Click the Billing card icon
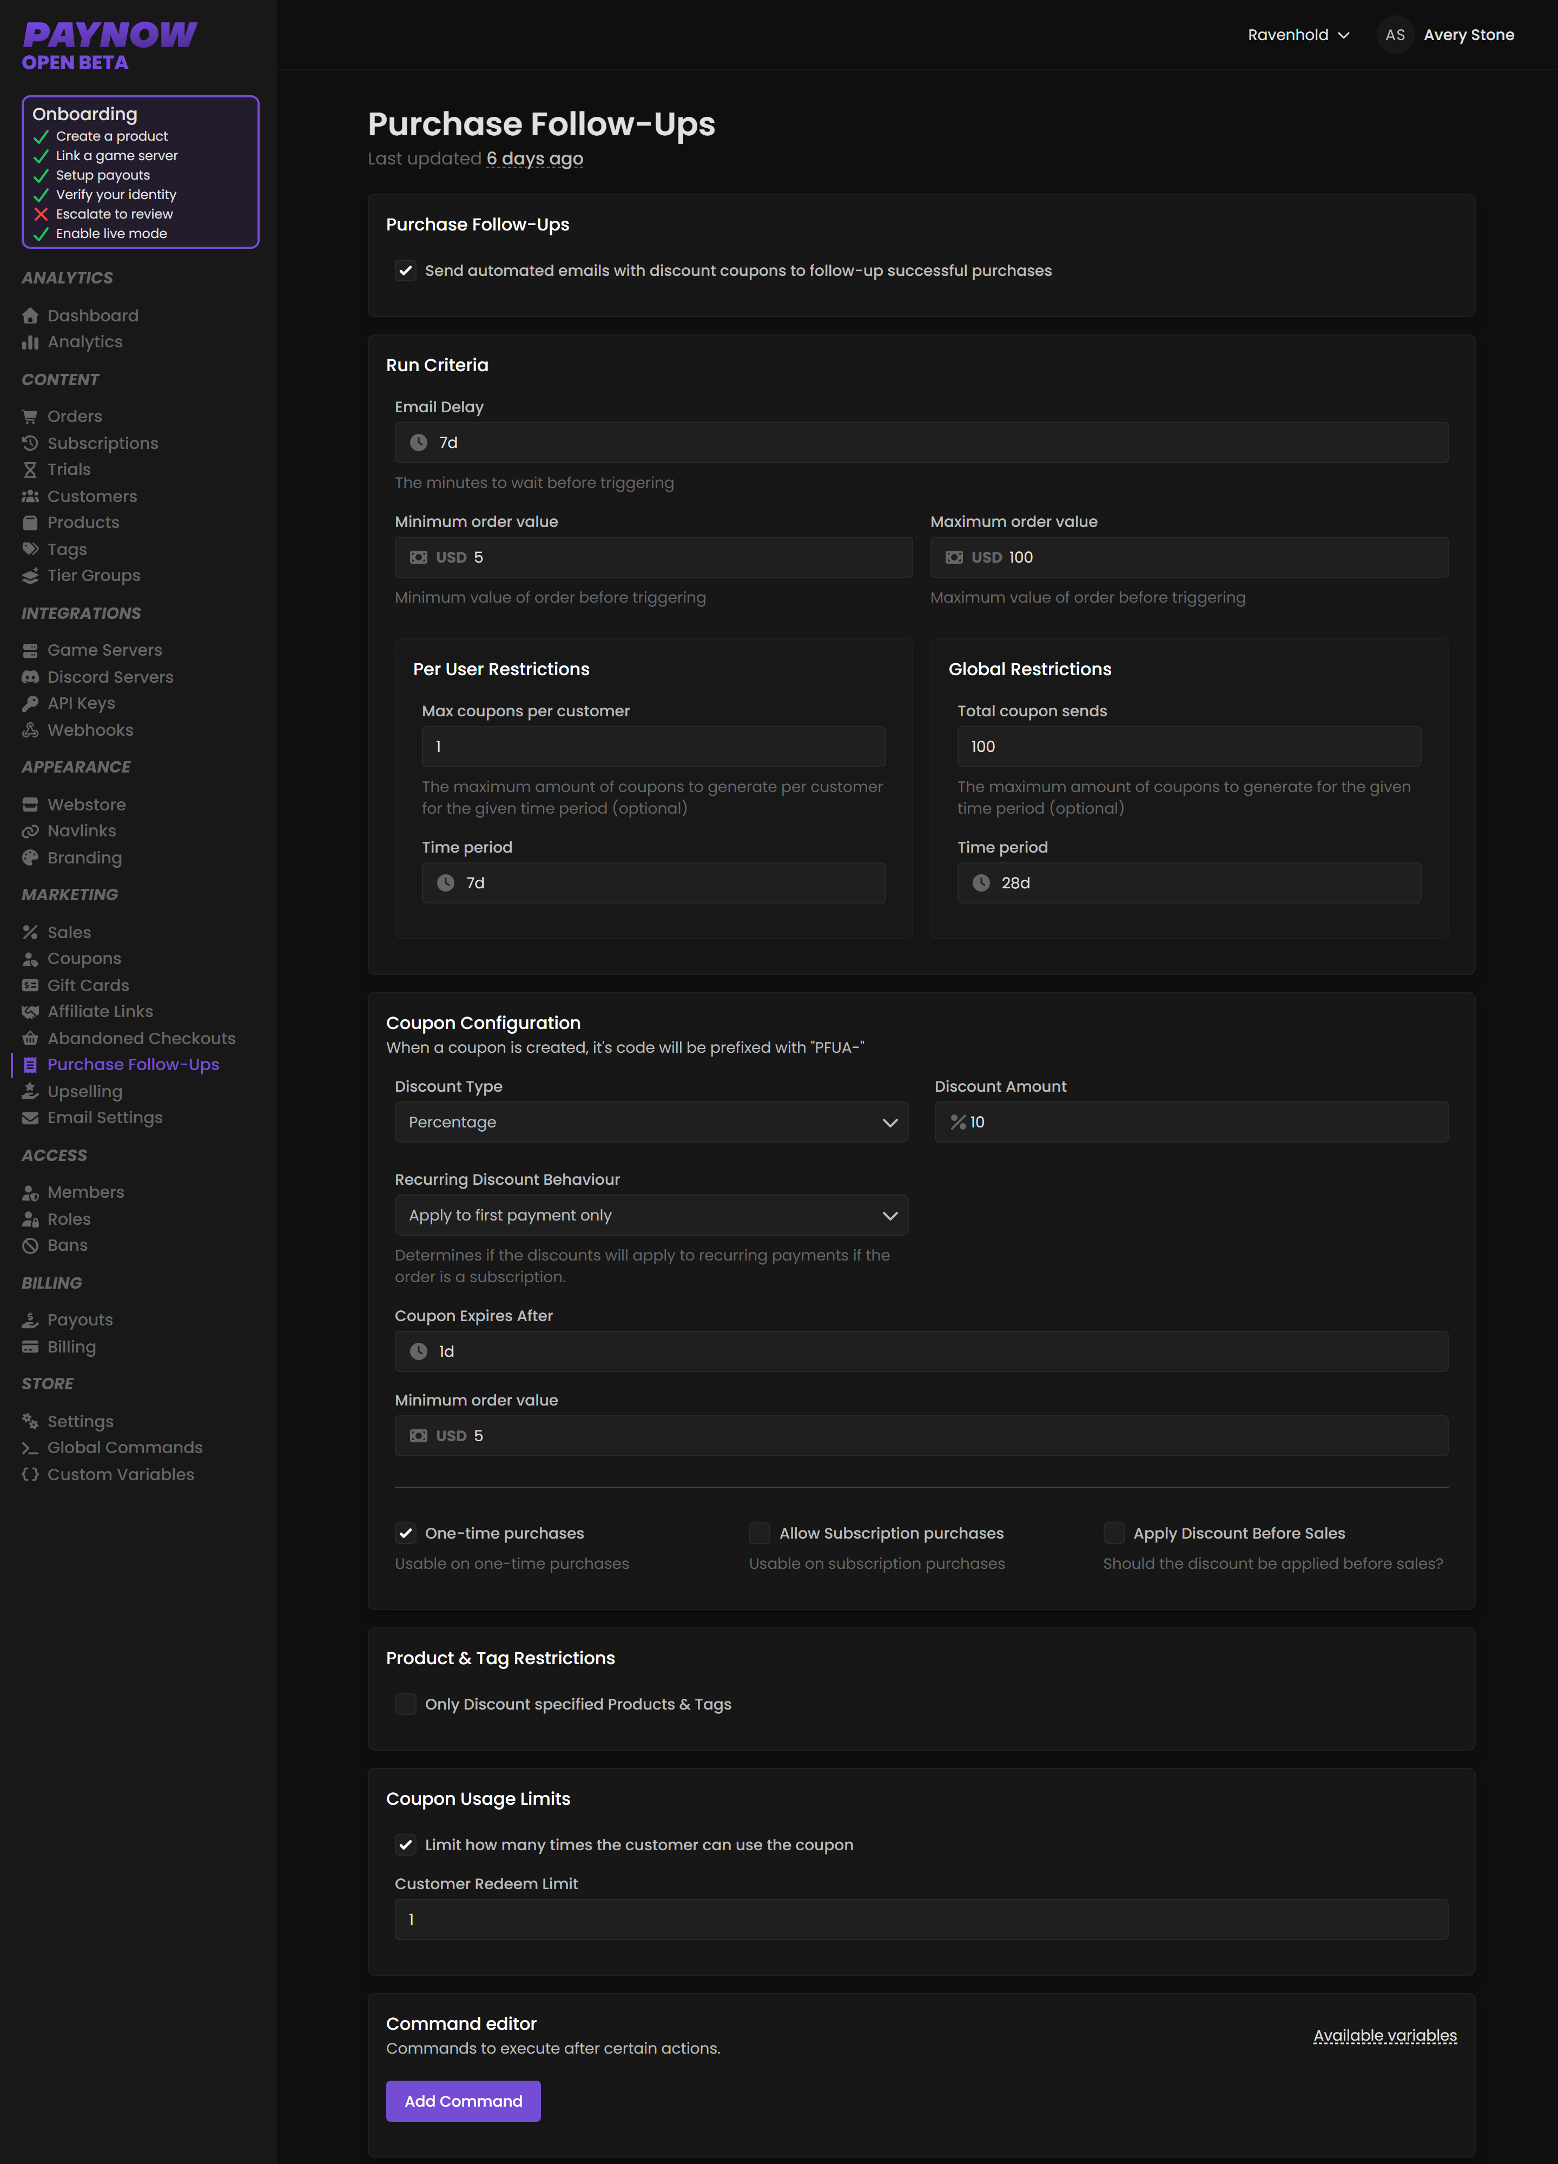 30,1347
